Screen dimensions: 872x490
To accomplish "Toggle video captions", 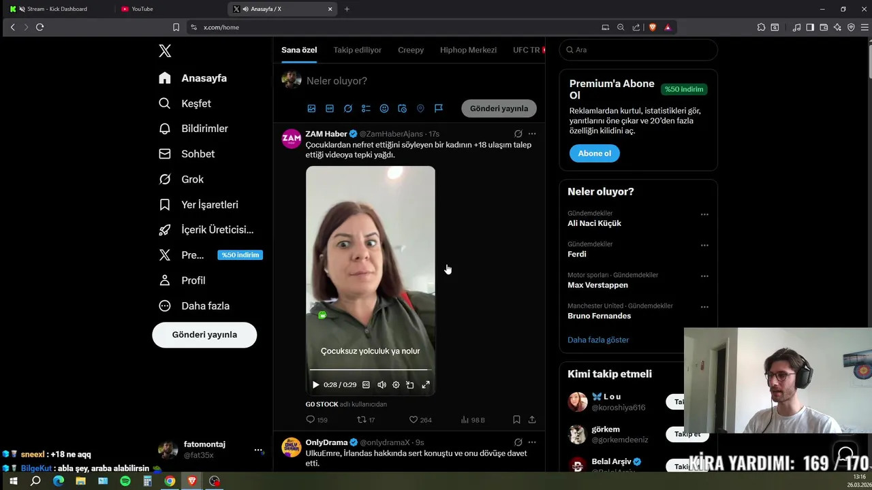I will pos(366,385).
